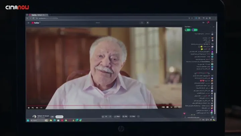Pause the video with the pause icon
Image resolution: width=241 pixels, height=136 pixels.
tap(28, 108)
